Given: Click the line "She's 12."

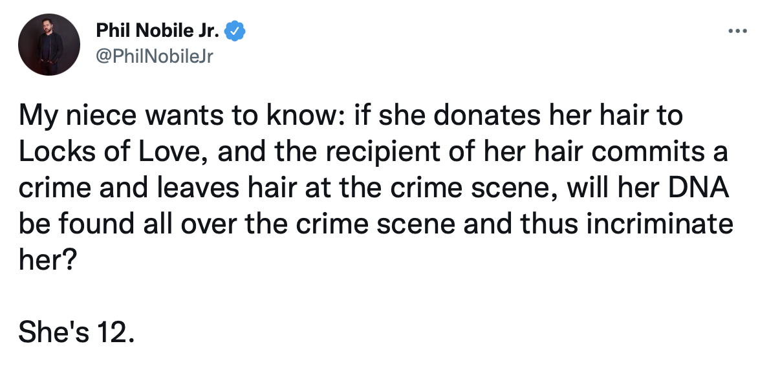Looking at the screenshot, I should tap(76, 332).
